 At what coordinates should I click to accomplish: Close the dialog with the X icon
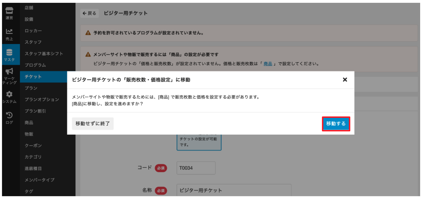click(345, 80)
